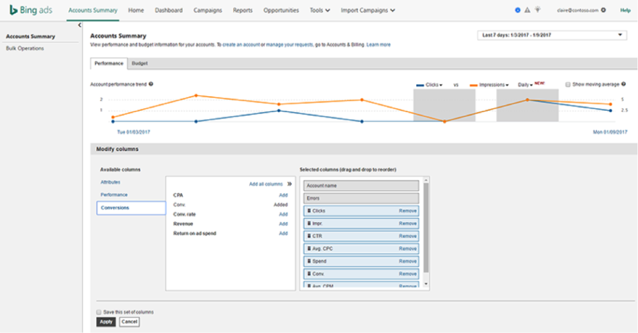Select Accounts Summary in sidebar
The height and width of the screenshot is (333, 638).
pos(31,37)
